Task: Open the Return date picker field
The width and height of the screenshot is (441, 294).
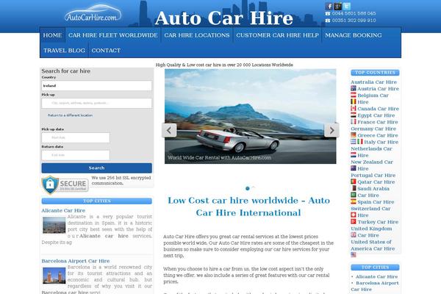Action: click(76, 155)
